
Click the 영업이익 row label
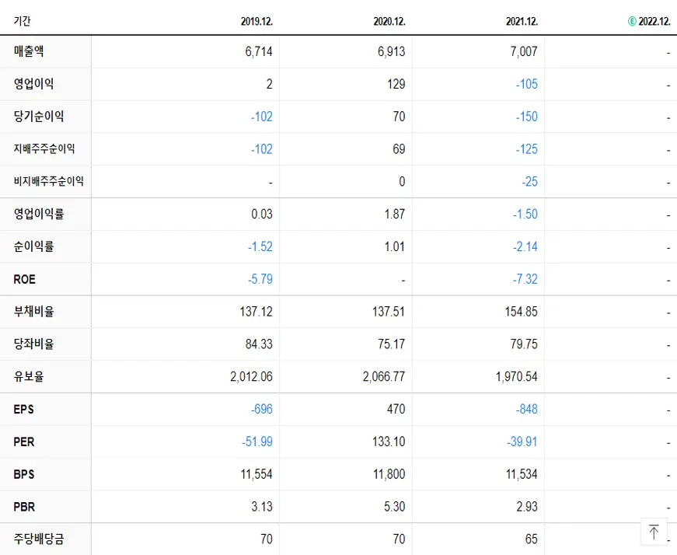(33, 83)
